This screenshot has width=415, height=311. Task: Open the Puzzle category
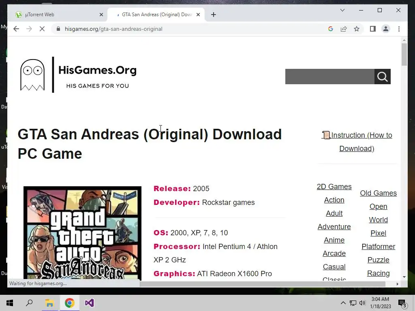point(379,260)
